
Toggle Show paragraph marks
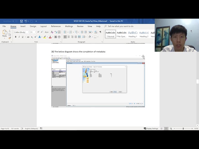tap(100, 32)
